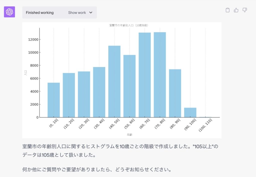The width and height of the screenshot is (256, 177).
Task: Click the 12000 y-axis value
Action: click(33, 39)
